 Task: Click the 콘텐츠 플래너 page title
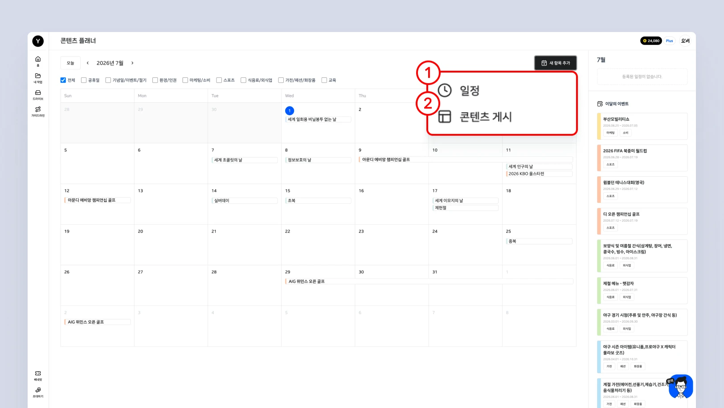78,40
